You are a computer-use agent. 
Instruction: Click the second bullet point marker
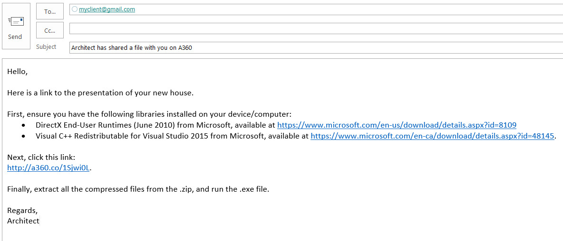24,137
